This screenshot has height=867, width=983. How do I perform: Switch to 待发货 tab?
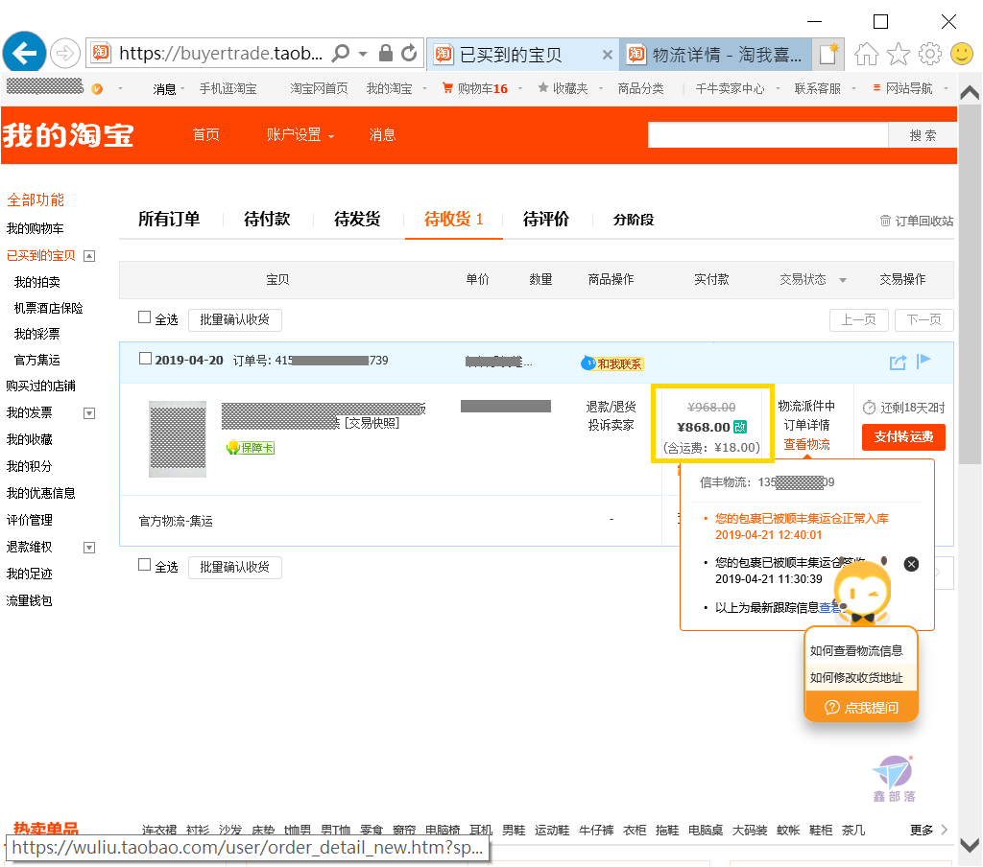coord(357,220)
